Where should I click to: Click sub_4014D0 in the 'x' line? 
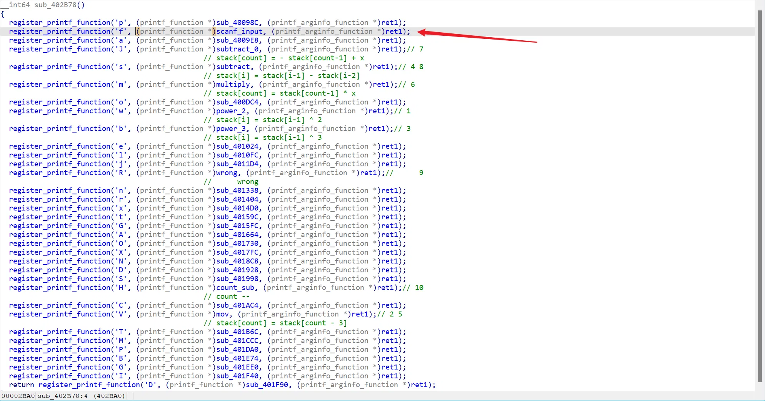point(237,208)
